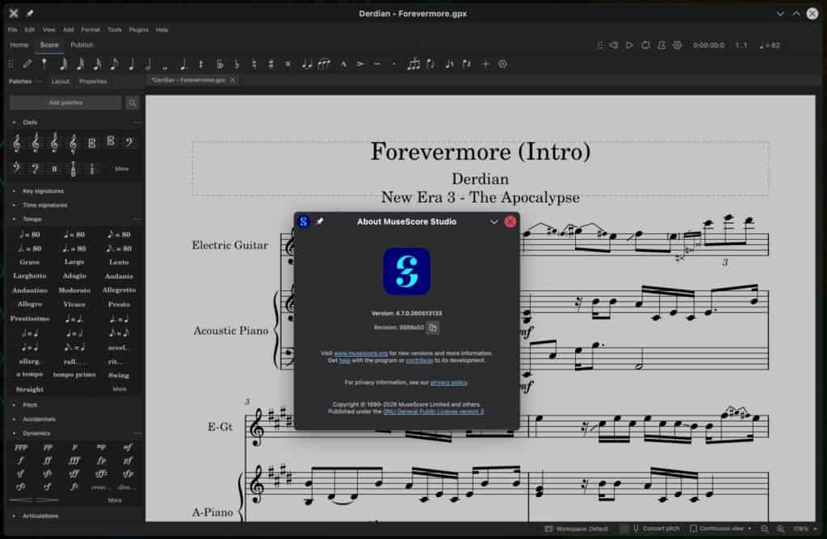Viewport: 827px width, 539px height.
Task: Add the marcato articulation
Action: point(343,65)
